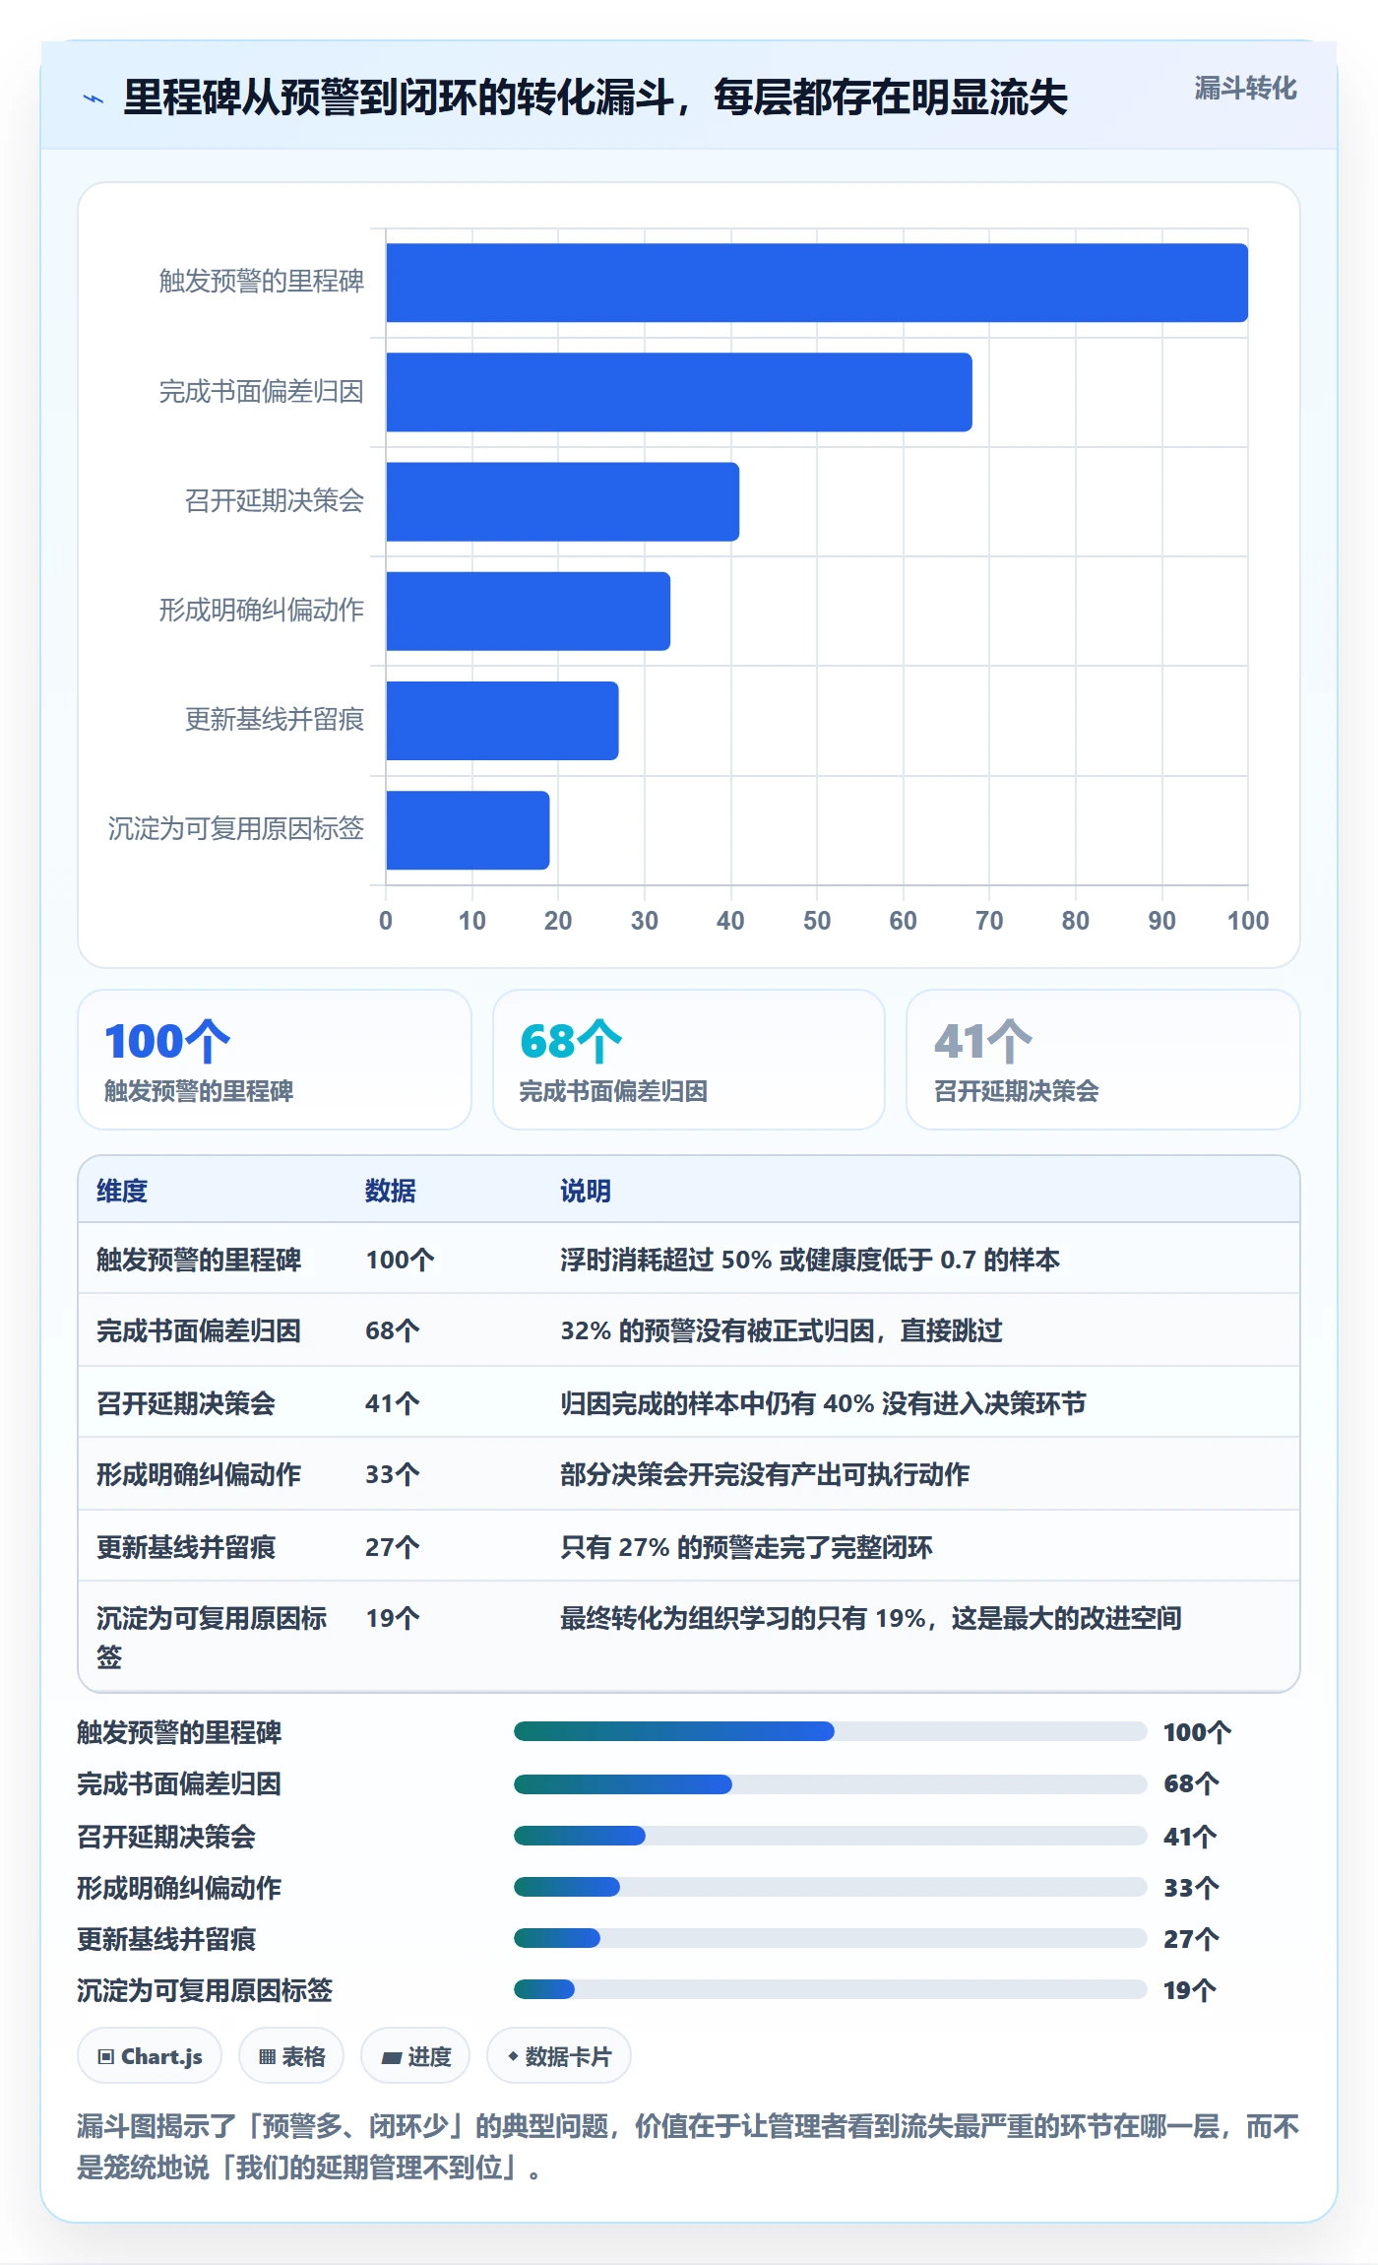Click progress bar for 触发预警的里程碑
1378x2265 pixels.
830,1731
